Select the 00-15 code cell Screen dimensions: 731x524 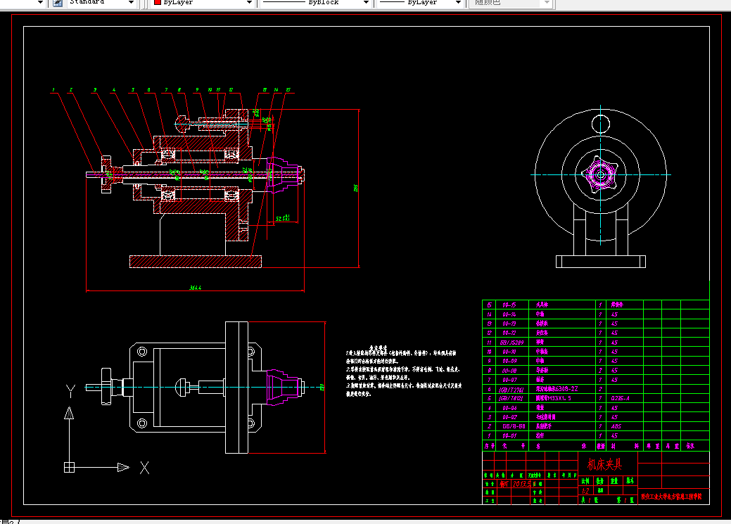click(x=509, y=305)
